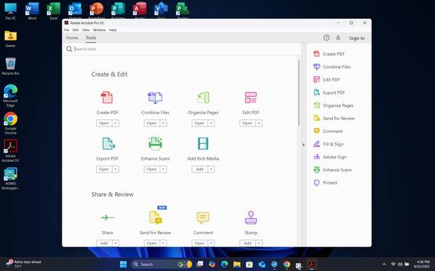Viewport: 435px width, 271px height.
Task: Select the Enhance Scans printer icon
Action: tap(155, 144)
